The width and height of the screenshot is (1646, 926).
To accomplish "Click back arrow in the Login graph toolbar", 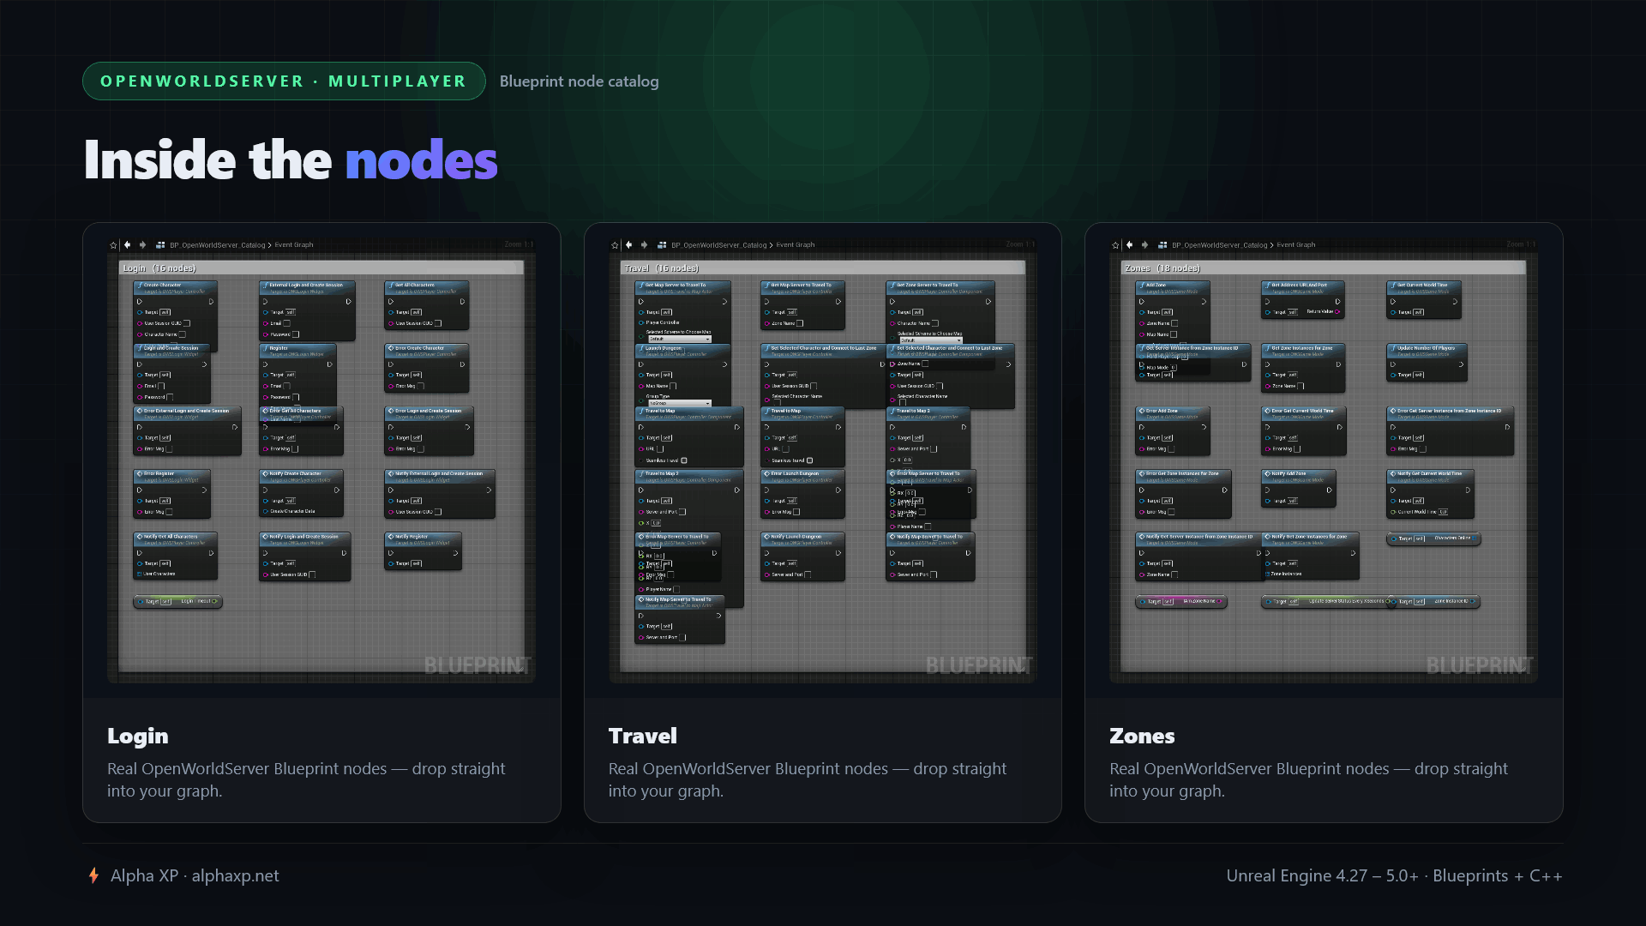I will (x=128, y=245).
